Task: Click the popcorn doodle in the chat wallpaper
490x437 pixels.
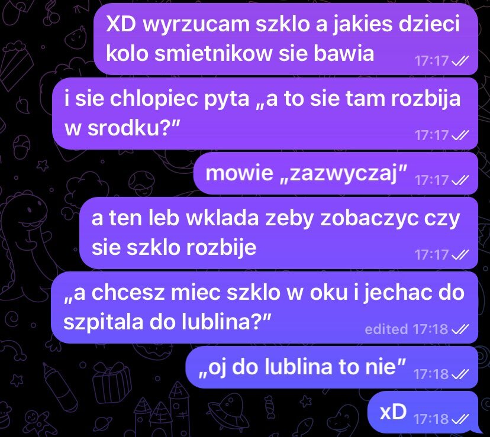Action: click(x=15, y=63)
